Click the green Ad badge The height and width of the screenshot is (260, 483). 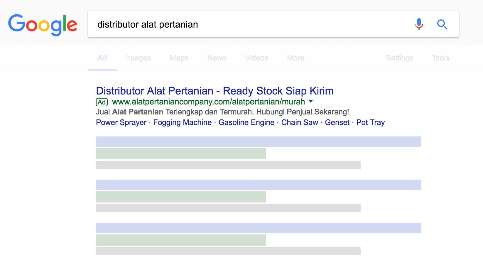pos(102,102)
